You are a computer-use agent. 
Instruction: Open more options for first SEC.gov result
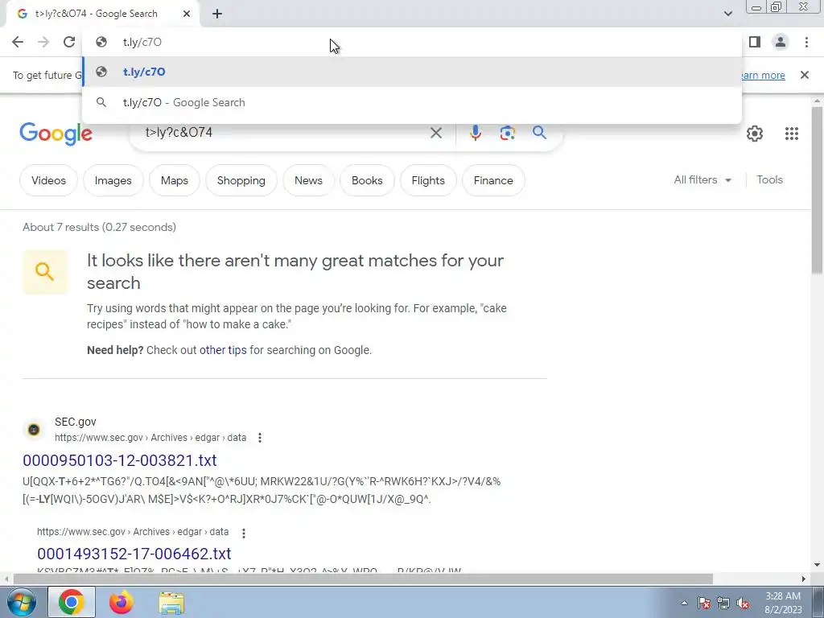(x=260, y=438)
